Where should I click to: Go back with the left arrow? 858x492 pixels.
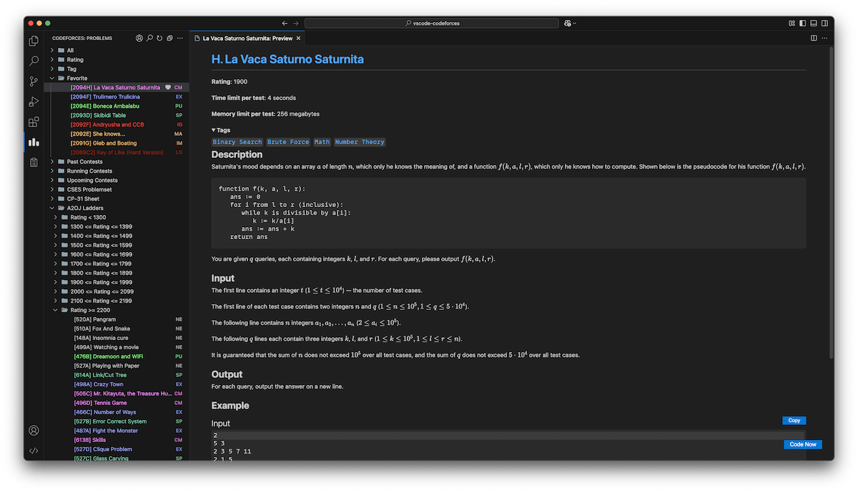tap(285, 23)
